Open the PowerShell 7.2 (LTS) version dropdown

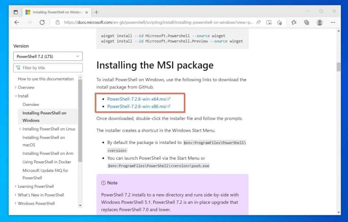(48, 56)
